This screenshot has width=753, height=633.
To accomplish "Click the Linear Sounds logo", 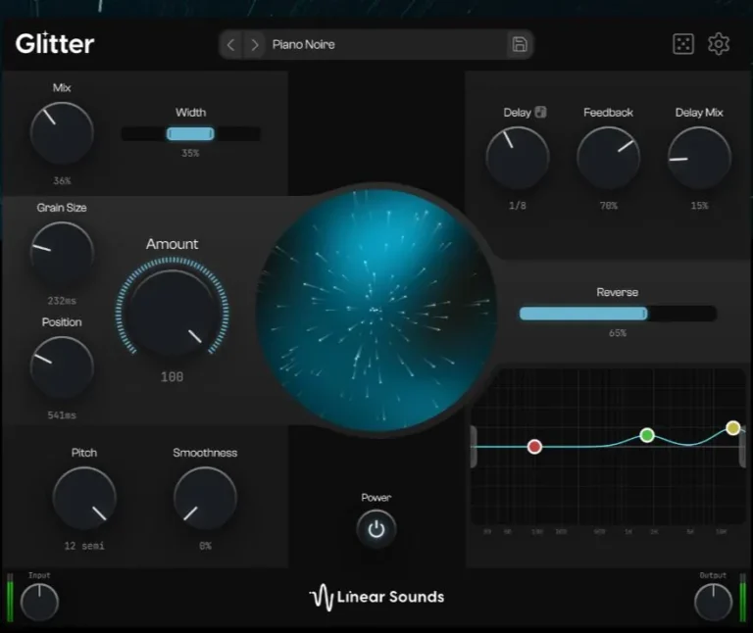I will tap(376, 597).
